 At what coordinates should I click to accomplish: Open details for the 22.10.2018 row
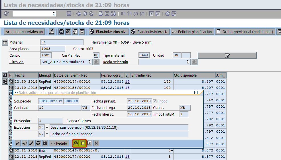point(11,81)
